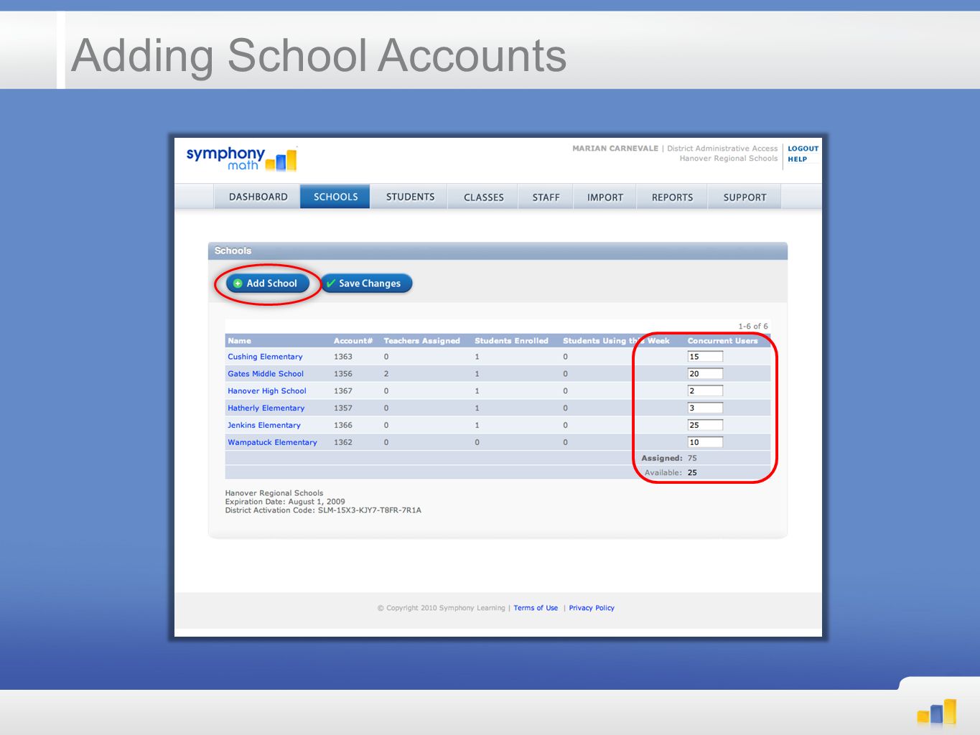This screenshot has width=980, height=735.
Task: Open Jenkins Elementary link
Action: tap(264, 426)
